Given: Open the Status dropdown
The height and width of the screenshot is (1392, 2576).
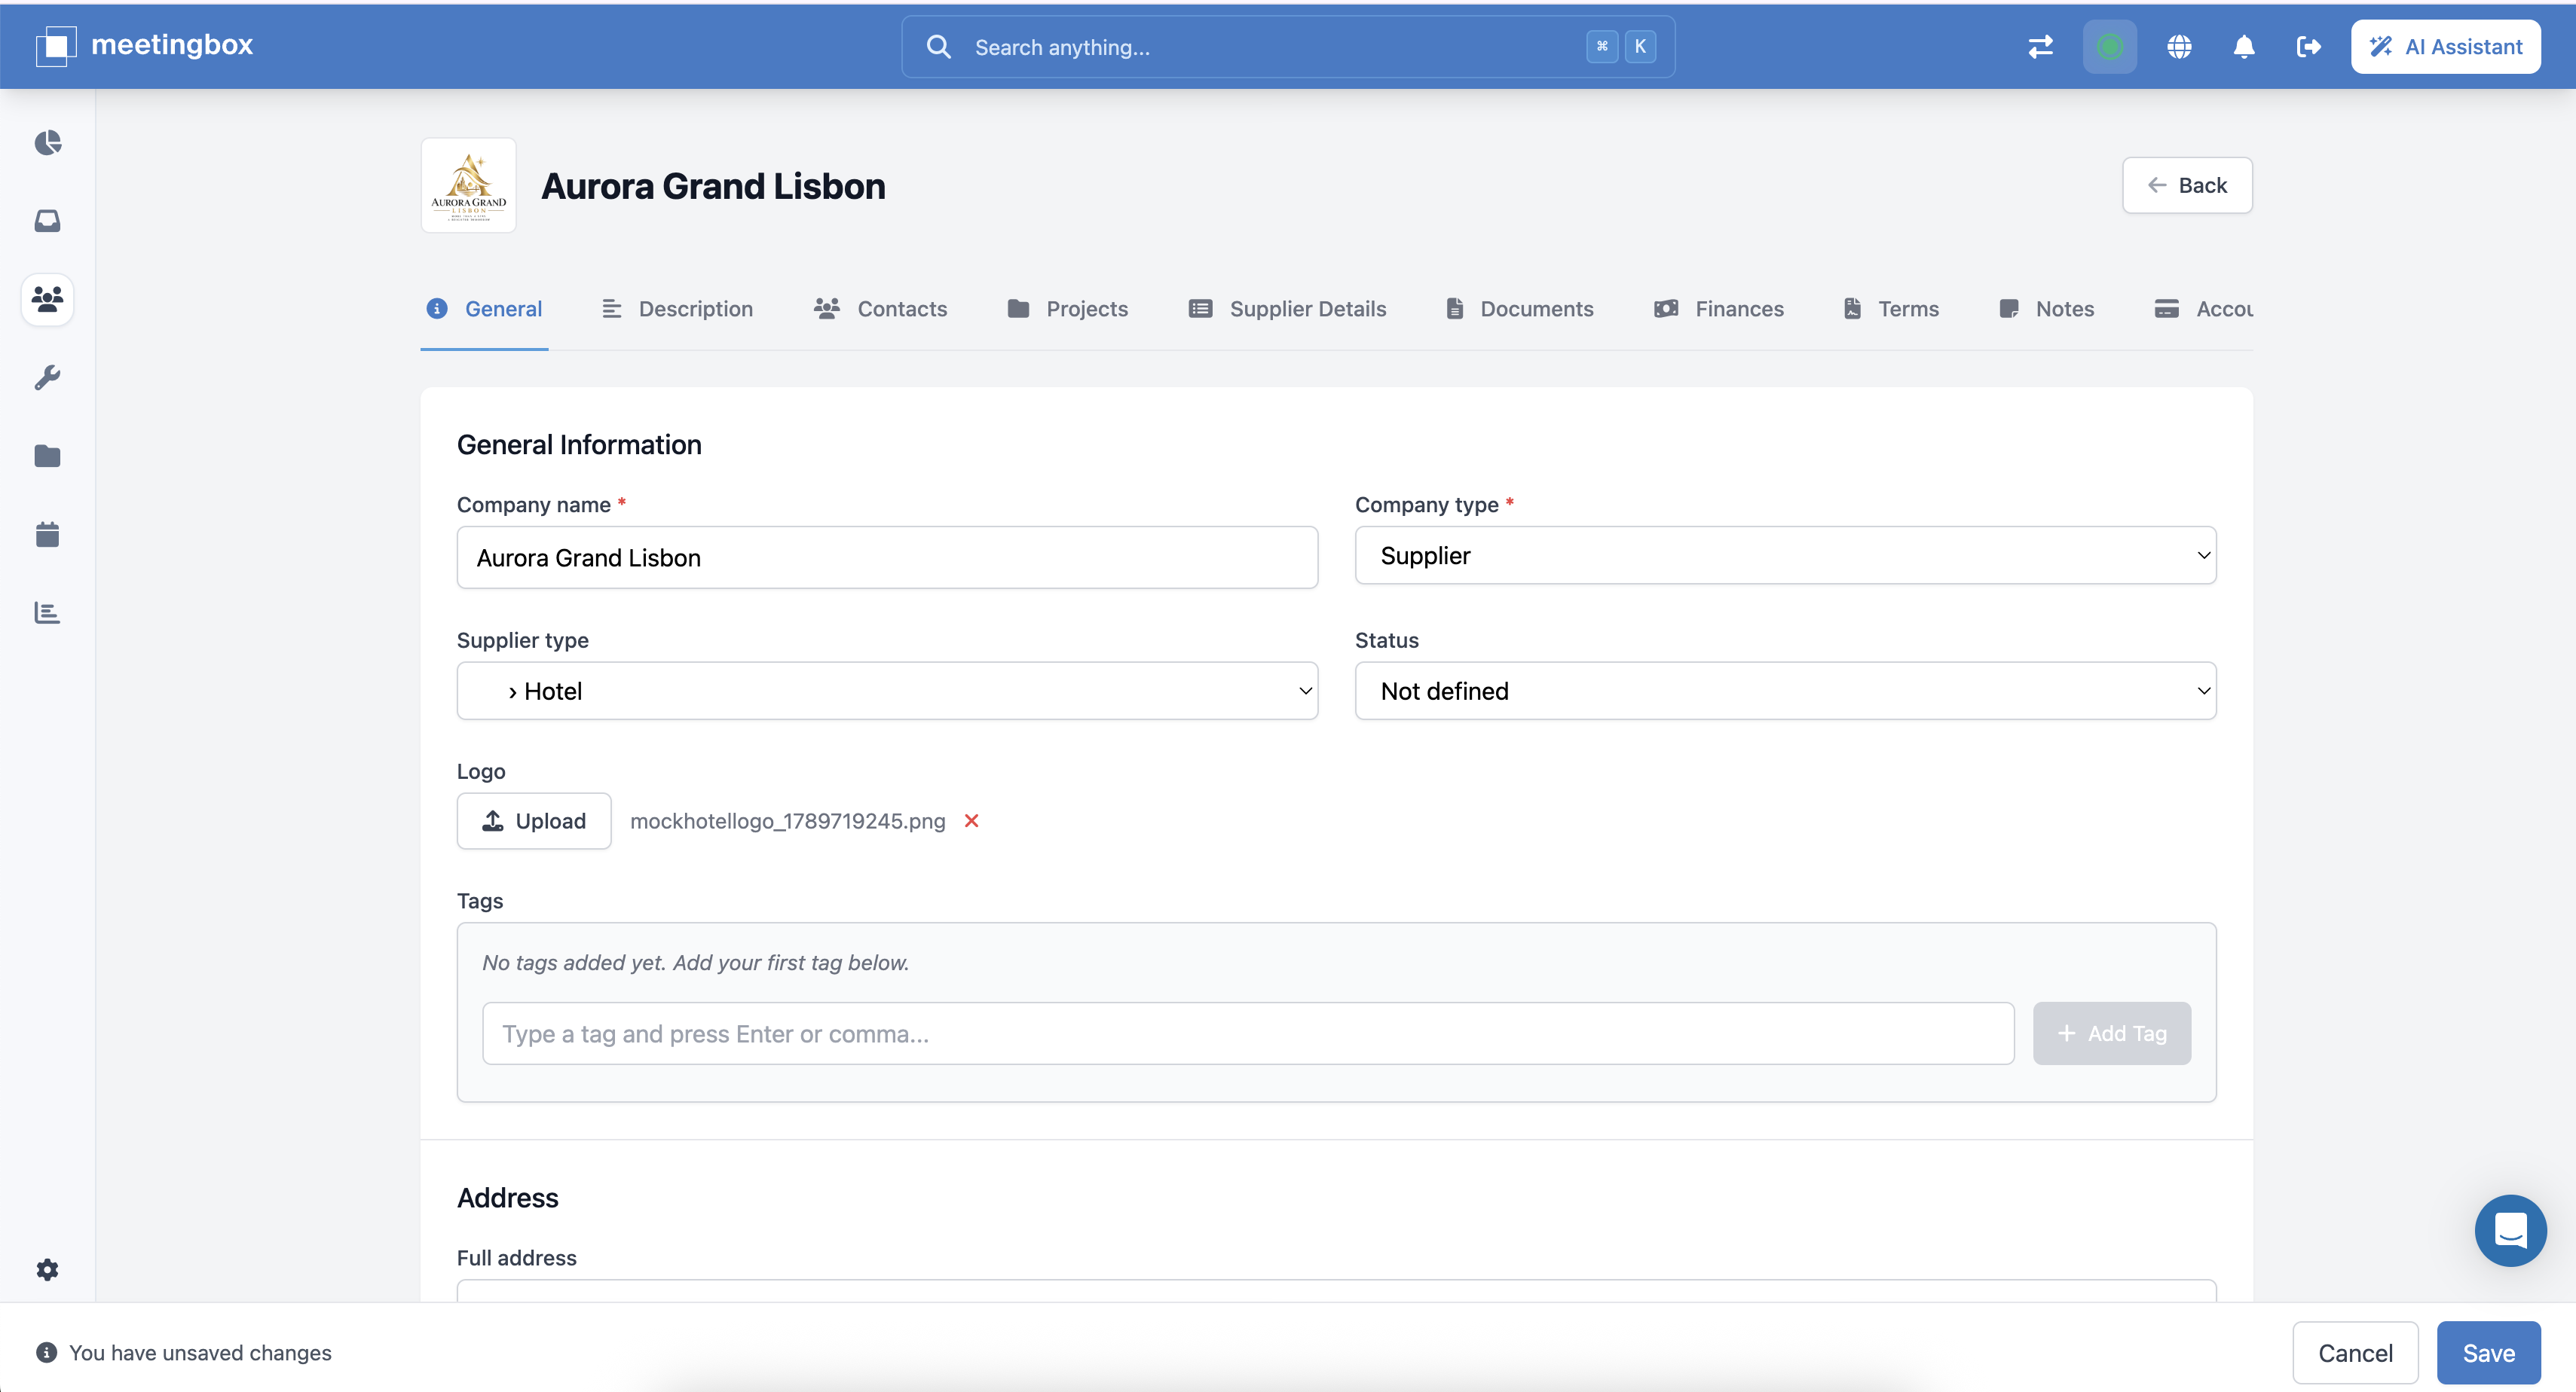Looking at the screenshot, I should [1785, 691].
